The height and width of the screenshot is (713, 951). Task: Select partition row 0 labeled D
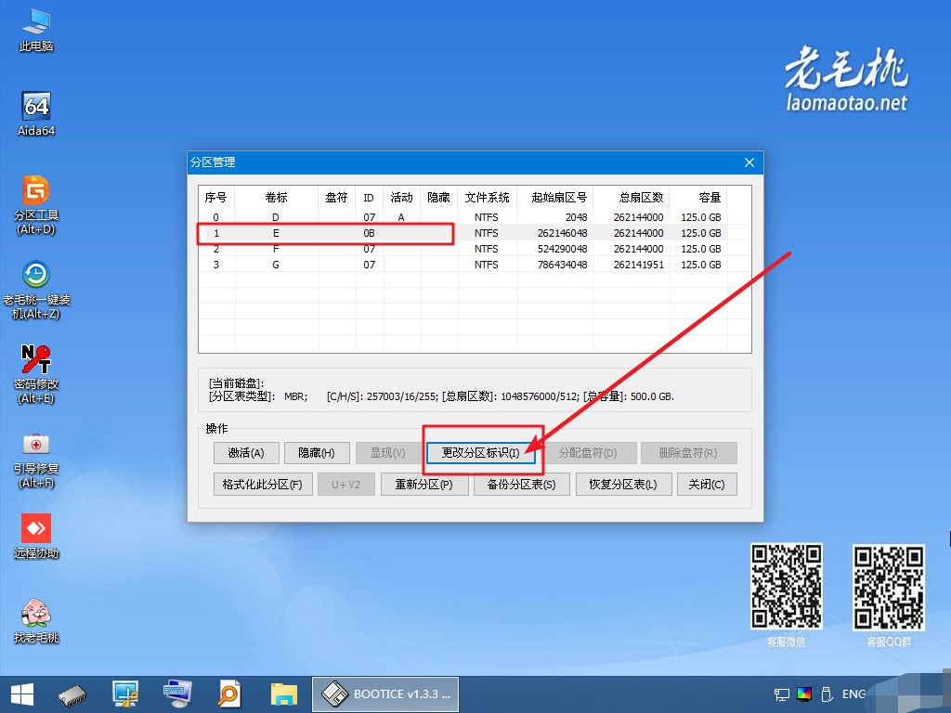tap(462, 217)
